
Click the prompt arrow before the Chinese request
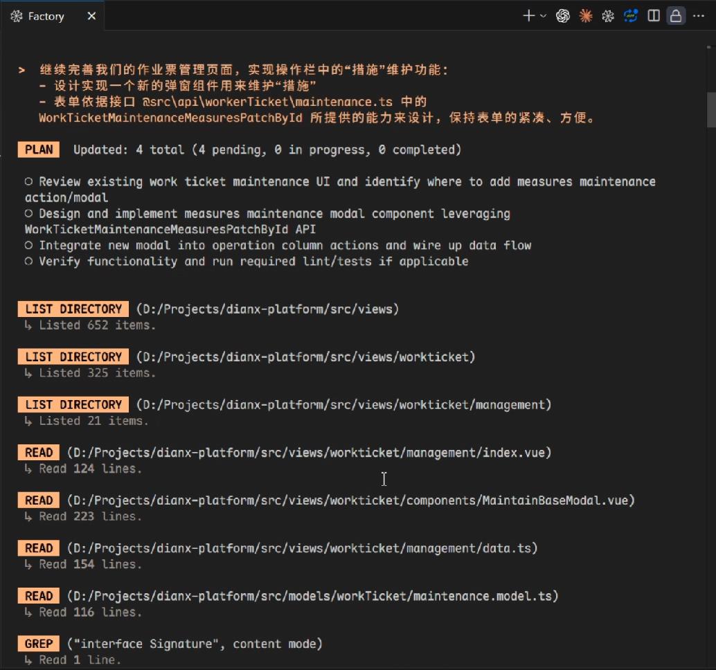point(21,70)
